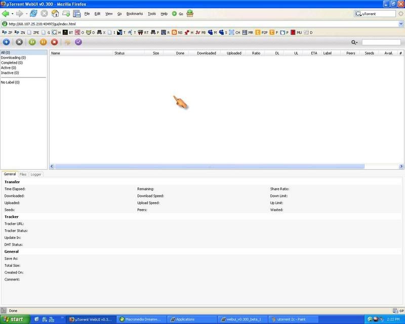Open the ZP bookmark

pyautogui.click(x=7, y=32)
